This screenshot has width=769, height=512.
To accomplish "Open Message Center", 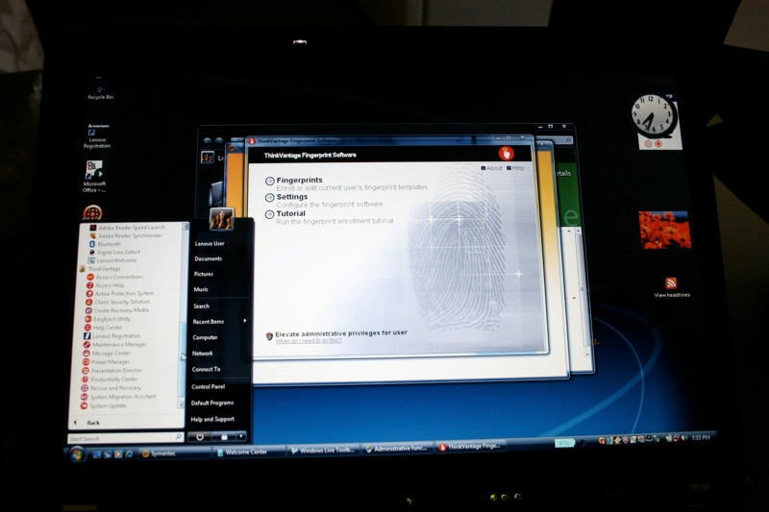I will tap(107, 354).
